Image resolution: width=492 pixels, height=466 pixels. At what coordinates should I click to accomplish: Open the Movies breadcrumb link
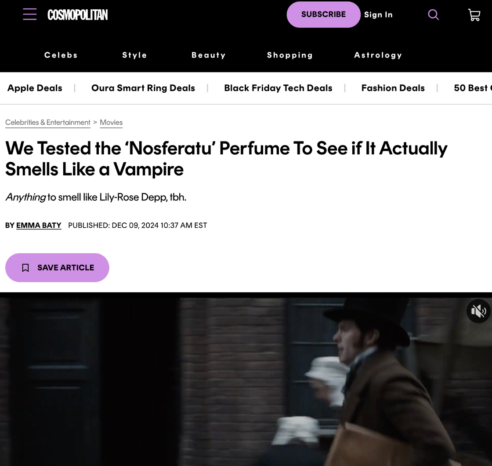coord(111,123)
